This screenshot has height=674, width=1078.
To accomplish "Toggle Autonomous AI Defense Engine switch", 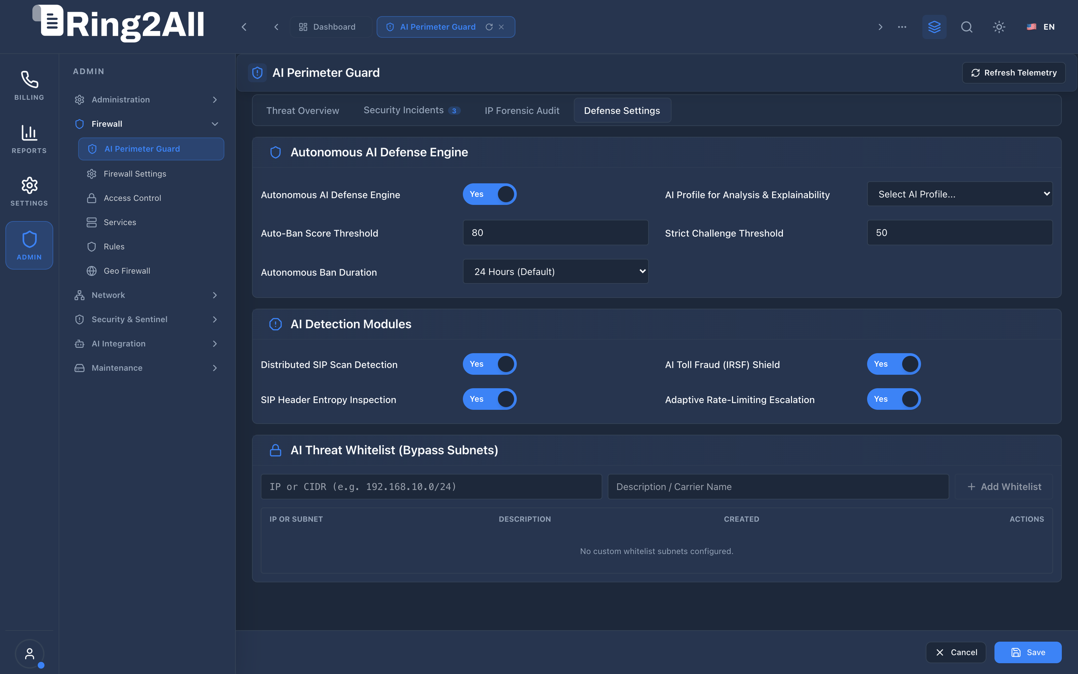I will pos(489,194).
